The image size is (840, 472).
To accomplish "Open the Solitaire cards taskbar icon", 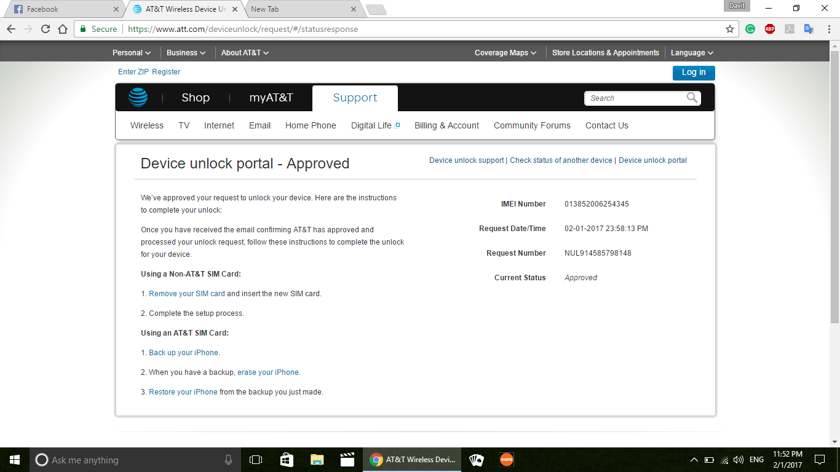I will (x=476, y=460).
